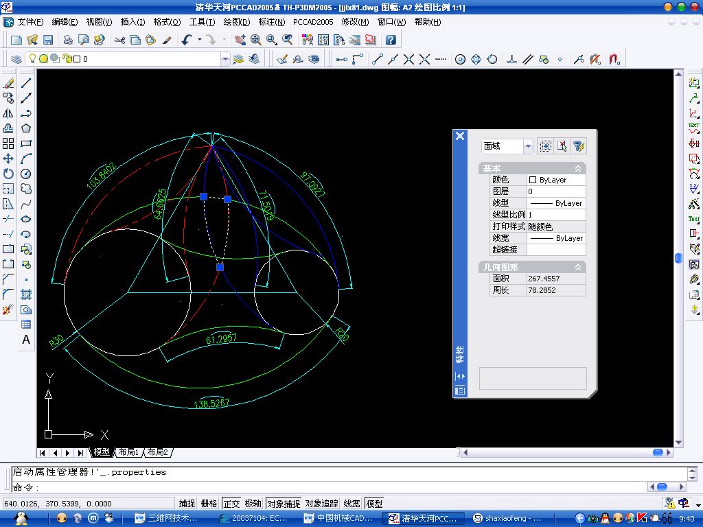Choose the Snap to Perpendicular icon

[511, 59]
